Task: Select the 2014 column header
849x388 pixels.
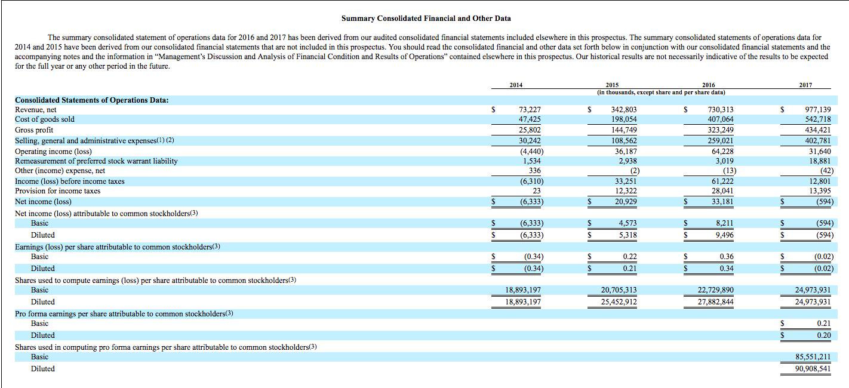Action: click(516, 85)
